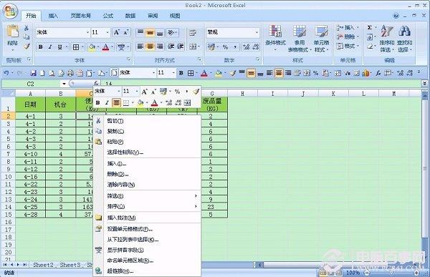Click ribbon Fill Color paint bucket
Screen dimensions: 430x277
(92, 47)
